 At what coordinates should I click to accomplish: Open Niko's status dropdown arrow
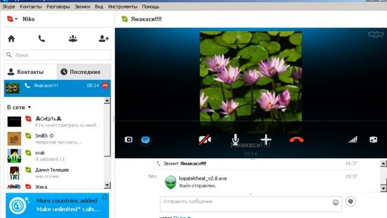click(16, 19)
